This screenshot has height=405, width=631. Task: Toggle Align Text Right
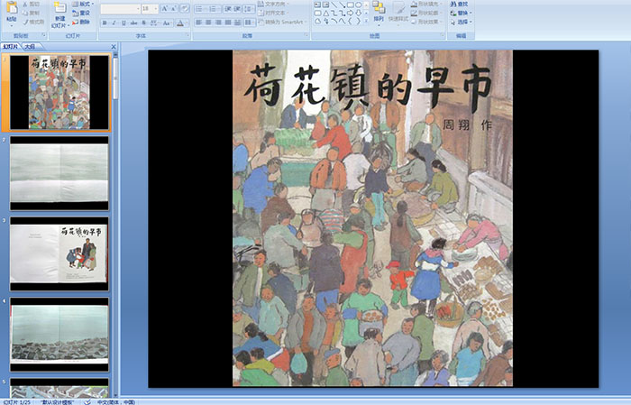coord(218,23)
